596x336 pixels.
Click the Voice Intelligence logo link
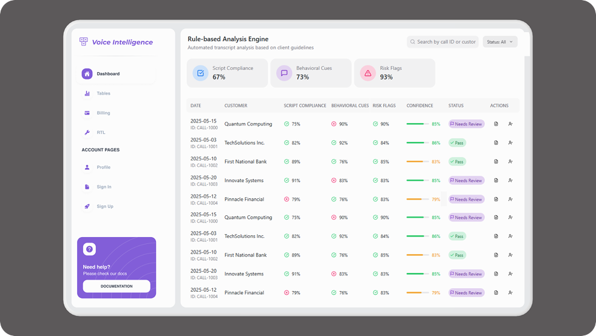117,42
